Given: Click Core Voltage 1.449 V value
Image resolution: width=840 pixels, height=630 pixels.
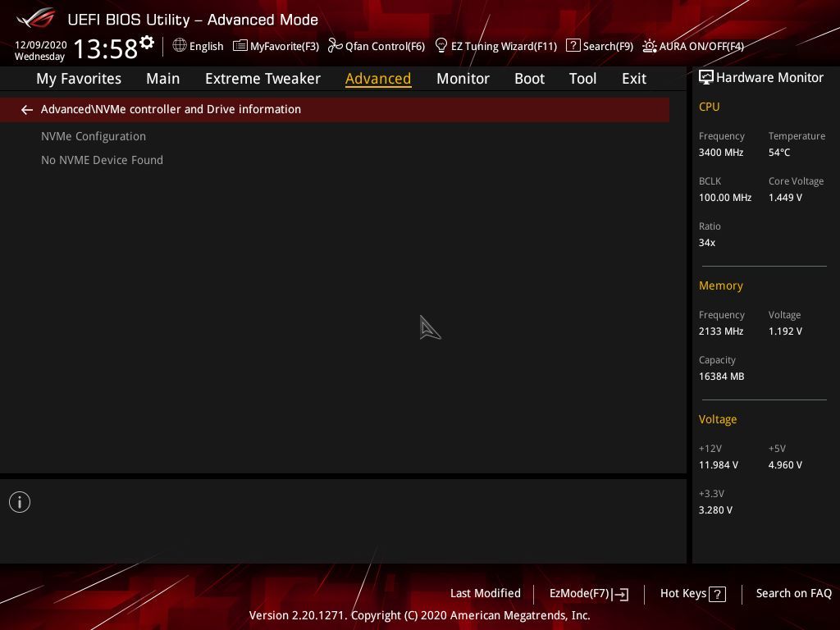Looking at the screenshot, I should pyautogui.click(x=785, y=198).
